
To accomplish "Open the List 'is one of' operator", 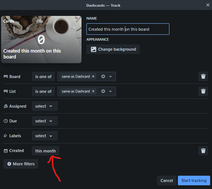I will [x=43, y=91].
